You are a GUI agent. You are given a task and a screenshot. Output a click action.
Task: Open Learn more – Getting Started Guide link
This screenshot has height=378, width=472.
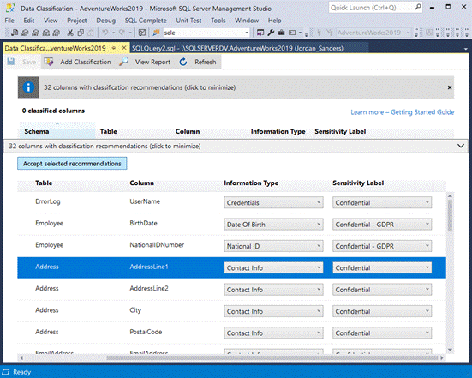402,112
